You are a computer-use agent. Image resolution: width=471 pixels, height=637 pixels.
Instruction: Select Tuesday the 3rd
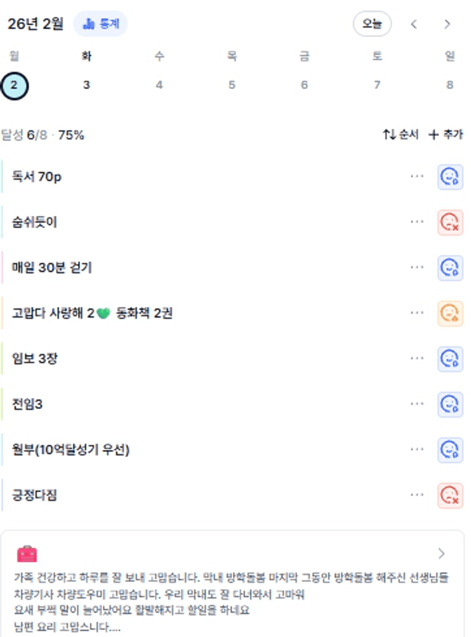coord(87,85)
